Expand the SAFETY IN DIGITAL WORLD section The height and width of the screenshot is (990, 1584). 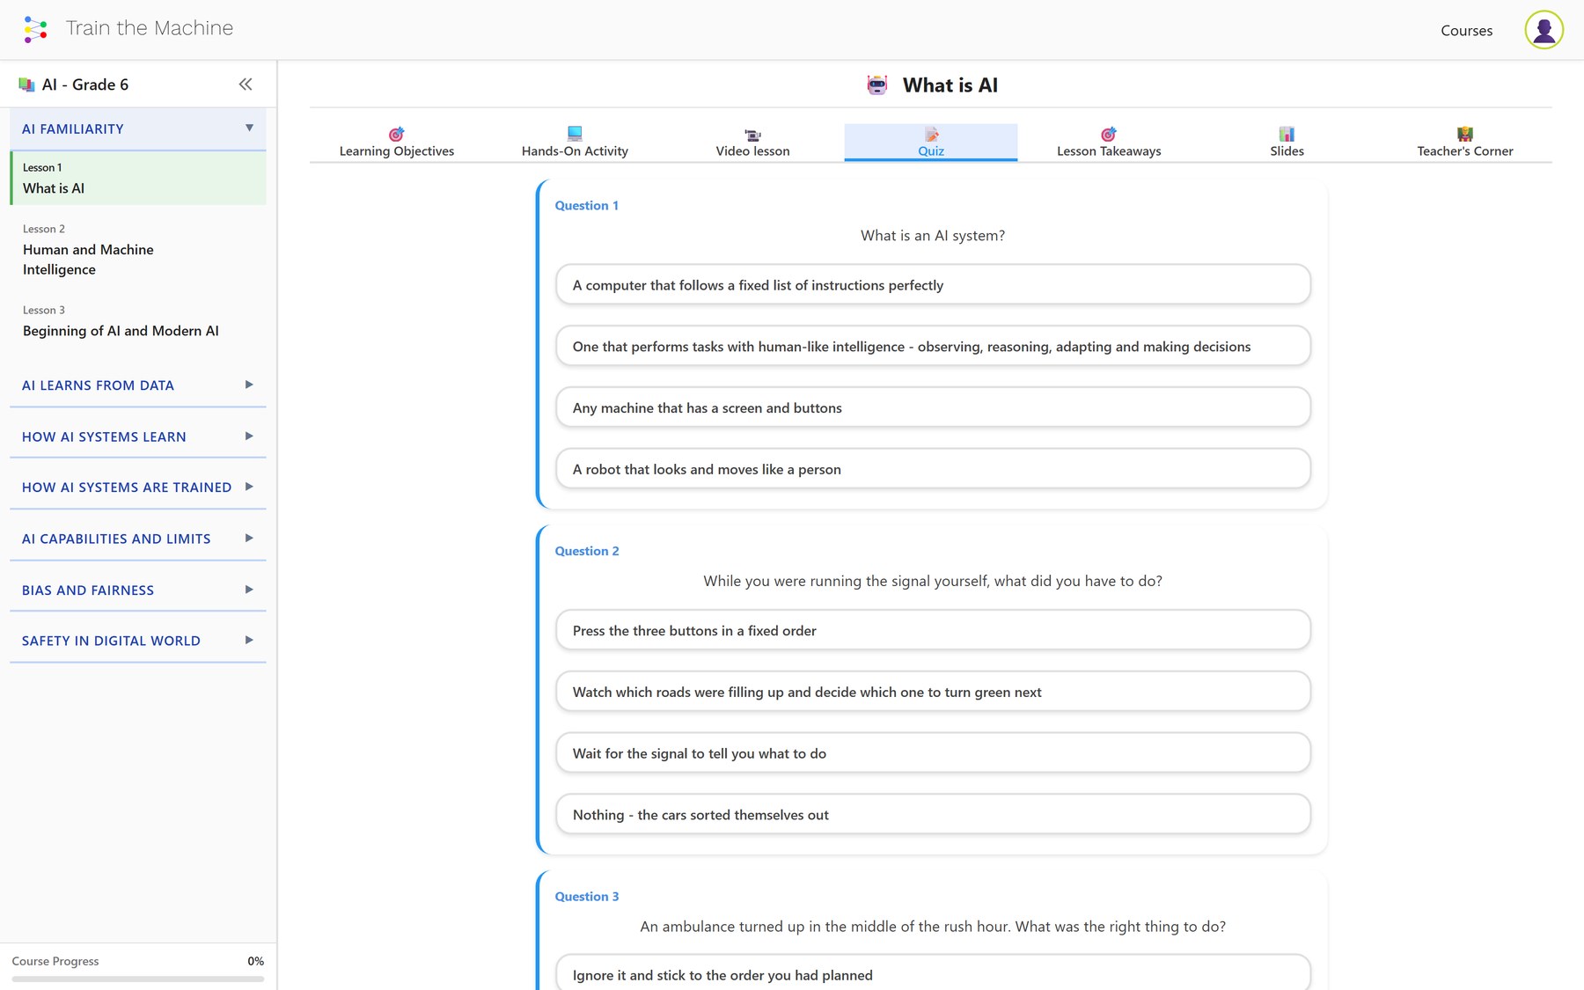pyautogui.click(x=138, y=641)
